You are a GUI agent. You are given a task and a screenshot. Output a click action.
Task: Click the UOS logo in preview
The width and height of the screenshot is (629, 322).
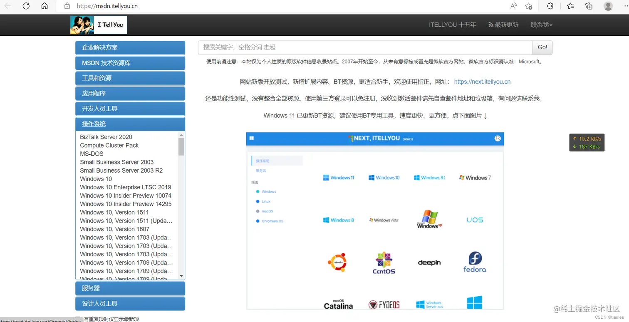click(475, 220)
